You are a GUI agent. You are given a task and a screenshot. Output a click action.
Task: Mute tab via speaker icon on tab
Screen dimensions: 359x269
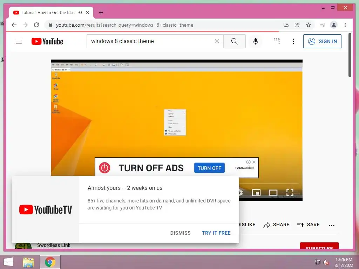[x=80, y=13]
